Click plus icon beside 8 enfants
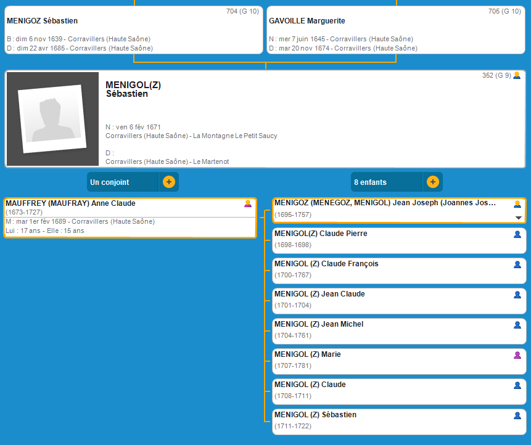Screen dimensions: 531x445 point(432,182)
